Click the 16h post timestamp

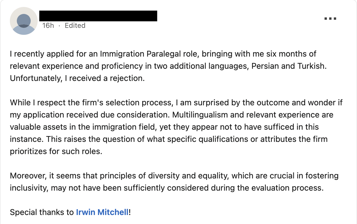coord(48,26)
